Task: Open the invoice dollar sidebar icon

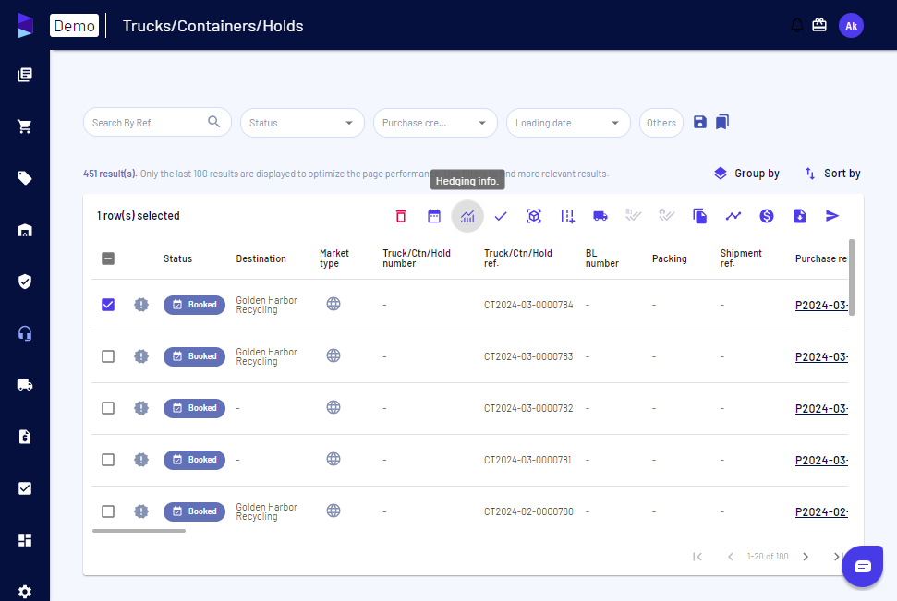Action: 25,437
